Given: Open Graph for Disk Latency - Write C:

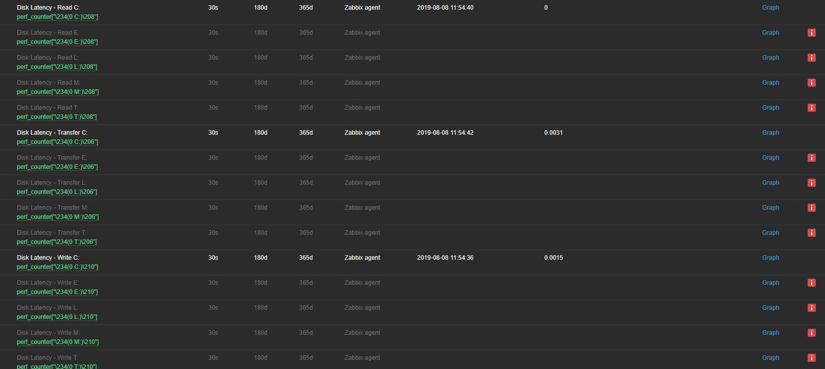Looking at the screenshot, I should (770, 258).
